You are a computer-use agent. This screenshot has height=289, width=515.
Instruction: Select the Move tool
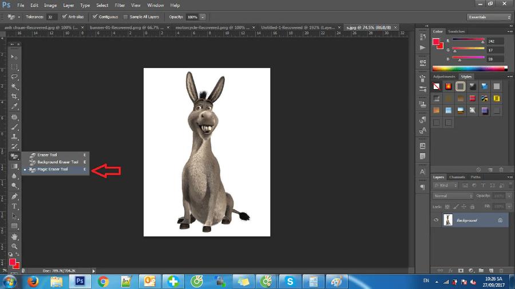pos(14,57)
